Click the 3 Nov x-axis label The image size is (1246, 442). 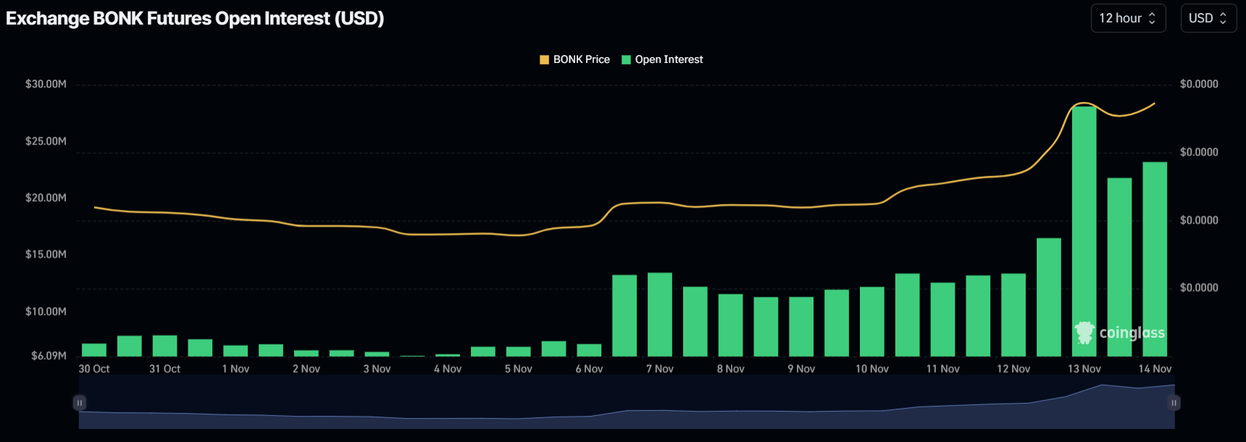pyautogui.click(x=377, y=369)
